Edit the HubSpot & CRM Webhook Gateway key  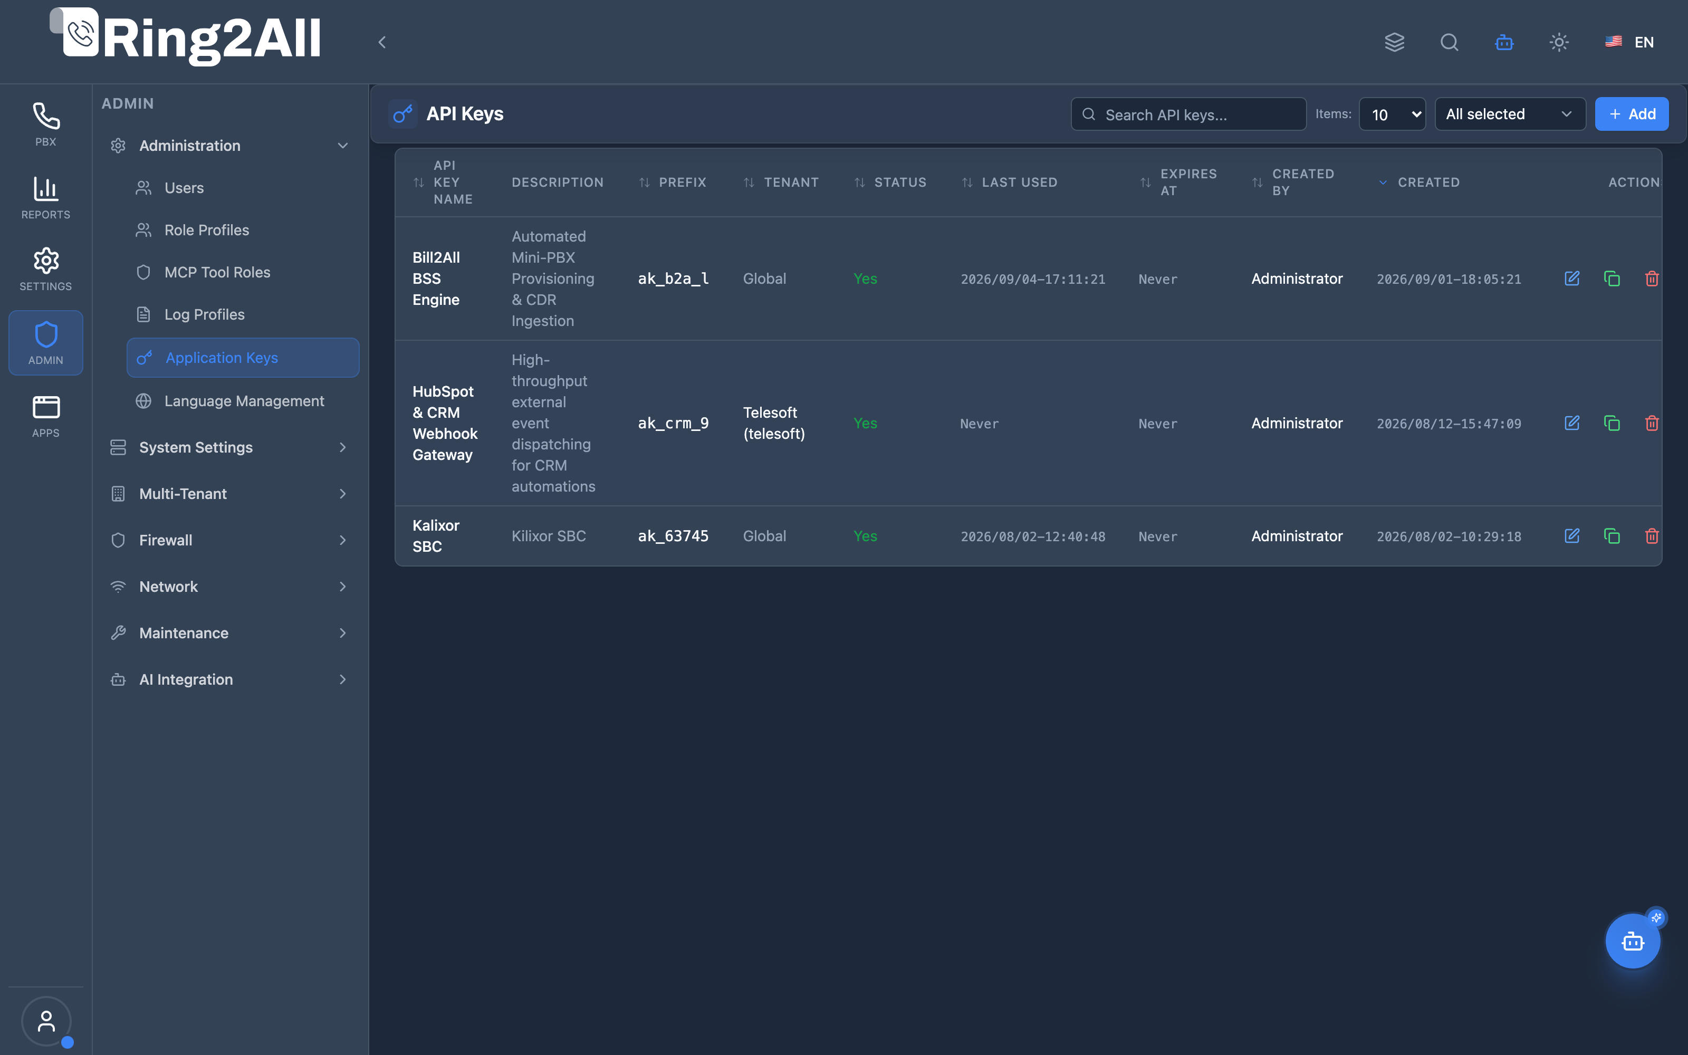coord(1571,423)
